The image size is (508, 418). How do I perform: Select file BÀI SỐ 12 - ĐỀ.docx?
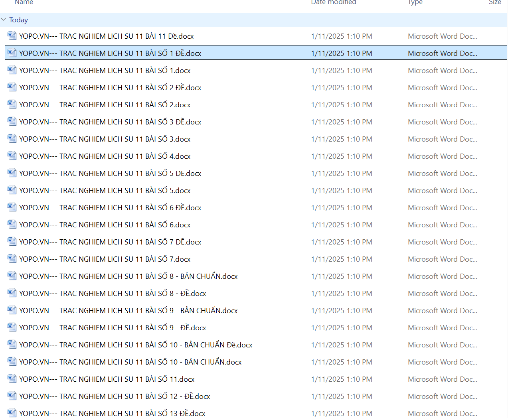(115, 396)
